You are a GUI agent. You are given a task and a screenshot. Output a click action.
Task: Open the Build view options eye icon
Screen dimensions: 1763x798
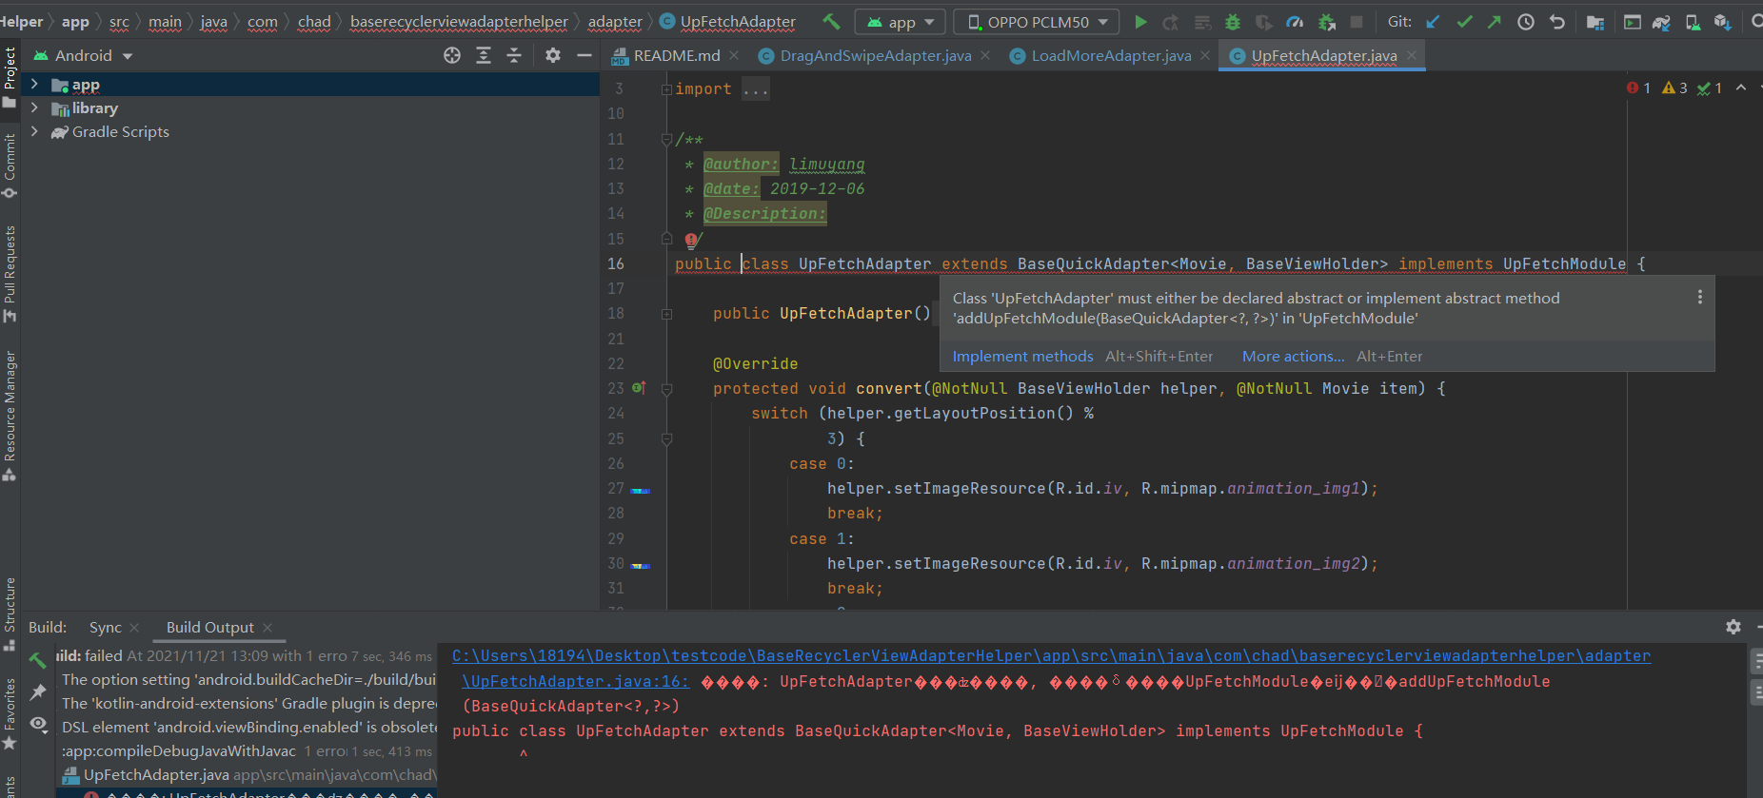(38, 724)
